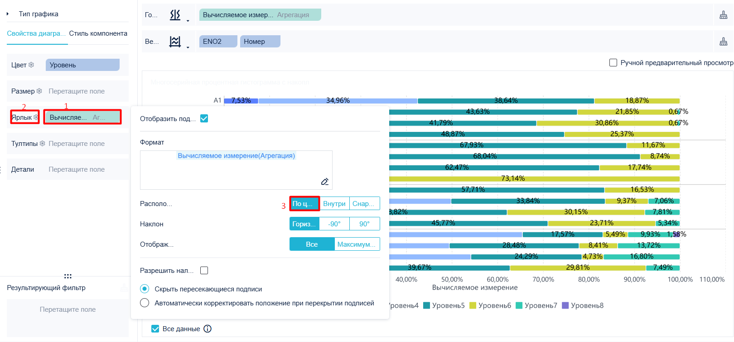
Task: Select the Максимум display option button
Action: point(357,244)
